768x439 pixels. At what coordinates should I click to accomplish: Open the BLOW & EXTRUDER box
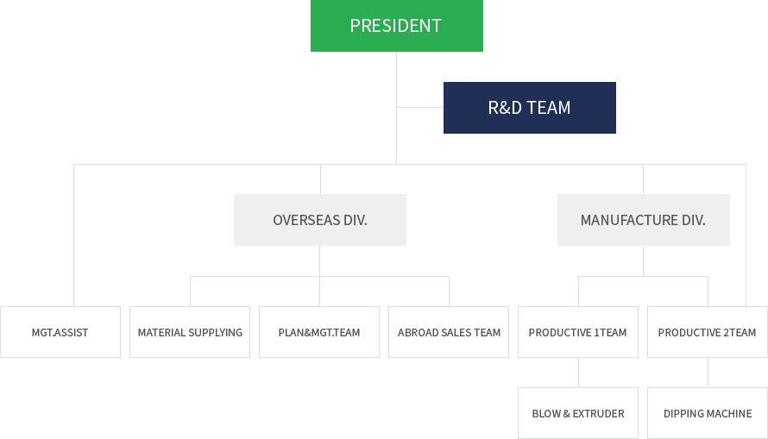pyautogui.click(x=578, y=413)
